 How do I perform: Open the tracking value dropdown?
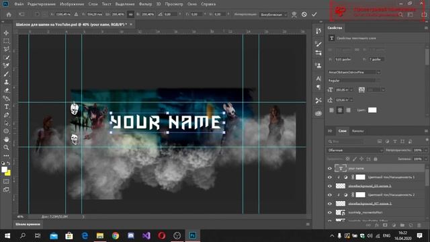click(x=383, y=89)
